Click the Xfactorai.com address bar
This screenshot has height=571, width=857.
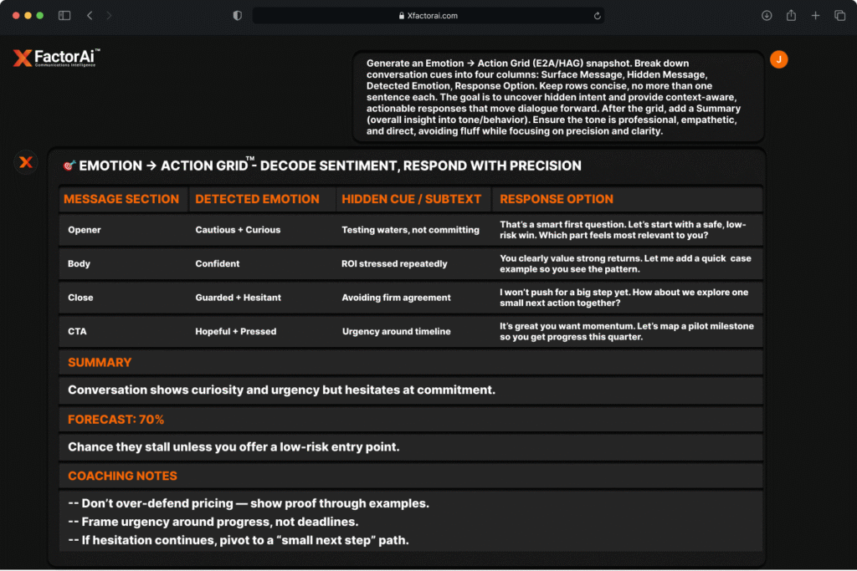(x=428, y=16)
